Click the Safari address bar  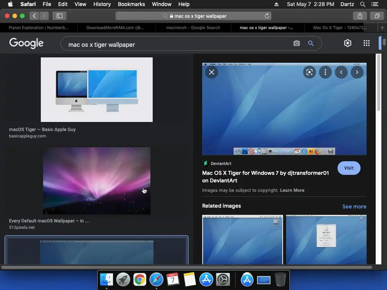pyautogui.click(x=193, y=16)
